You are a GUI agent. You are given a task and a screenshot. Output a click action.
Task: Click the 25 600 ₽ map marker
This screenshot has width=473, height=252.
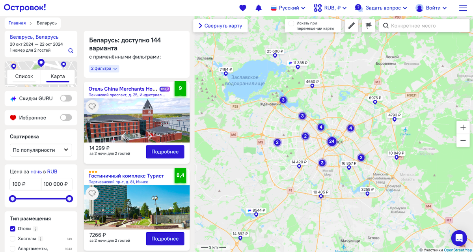tap(275, 53)
